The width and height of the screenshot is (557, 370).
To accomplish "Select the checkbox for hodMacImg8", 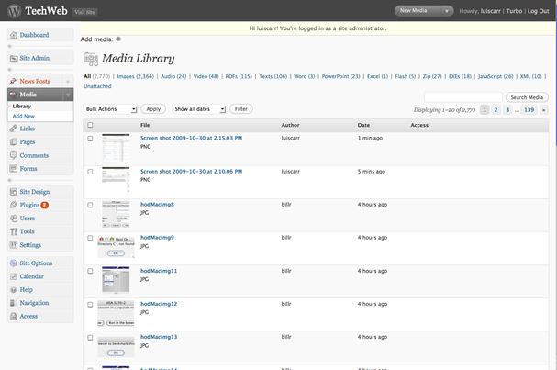I will click(x=90, y=204).
